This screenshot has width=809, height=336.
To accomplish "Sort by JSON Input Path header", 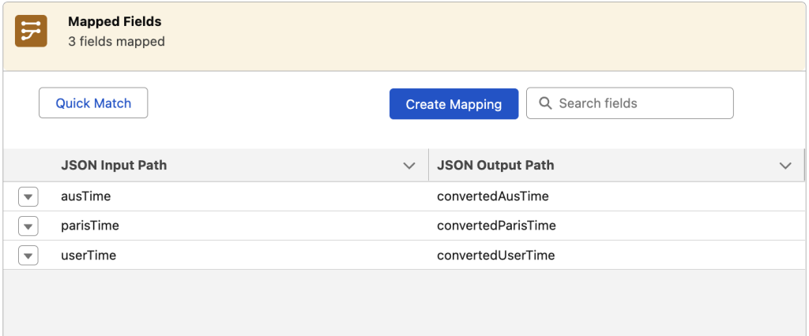I will tap(114, 166).
